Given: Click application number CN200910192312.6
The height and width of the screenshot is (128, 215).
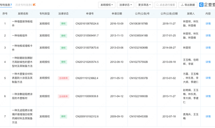Looking at the screenshot, I should 87,117.
